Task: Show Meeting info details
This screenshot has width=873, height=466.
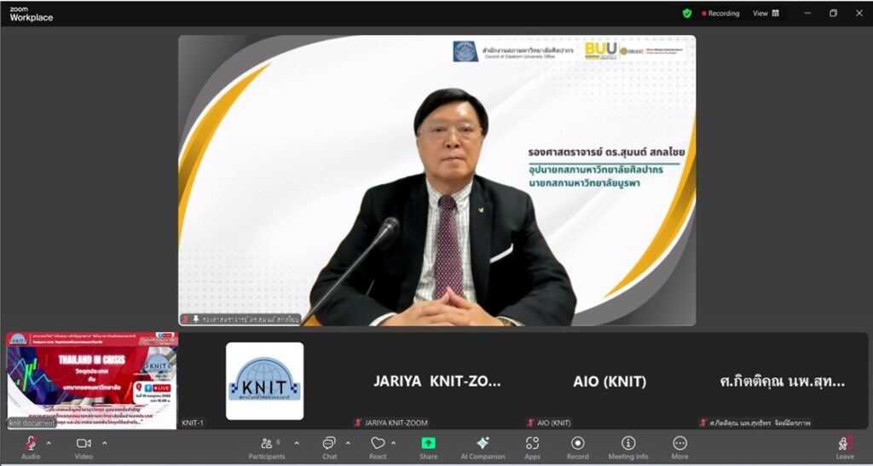Action: click(628, 446)
